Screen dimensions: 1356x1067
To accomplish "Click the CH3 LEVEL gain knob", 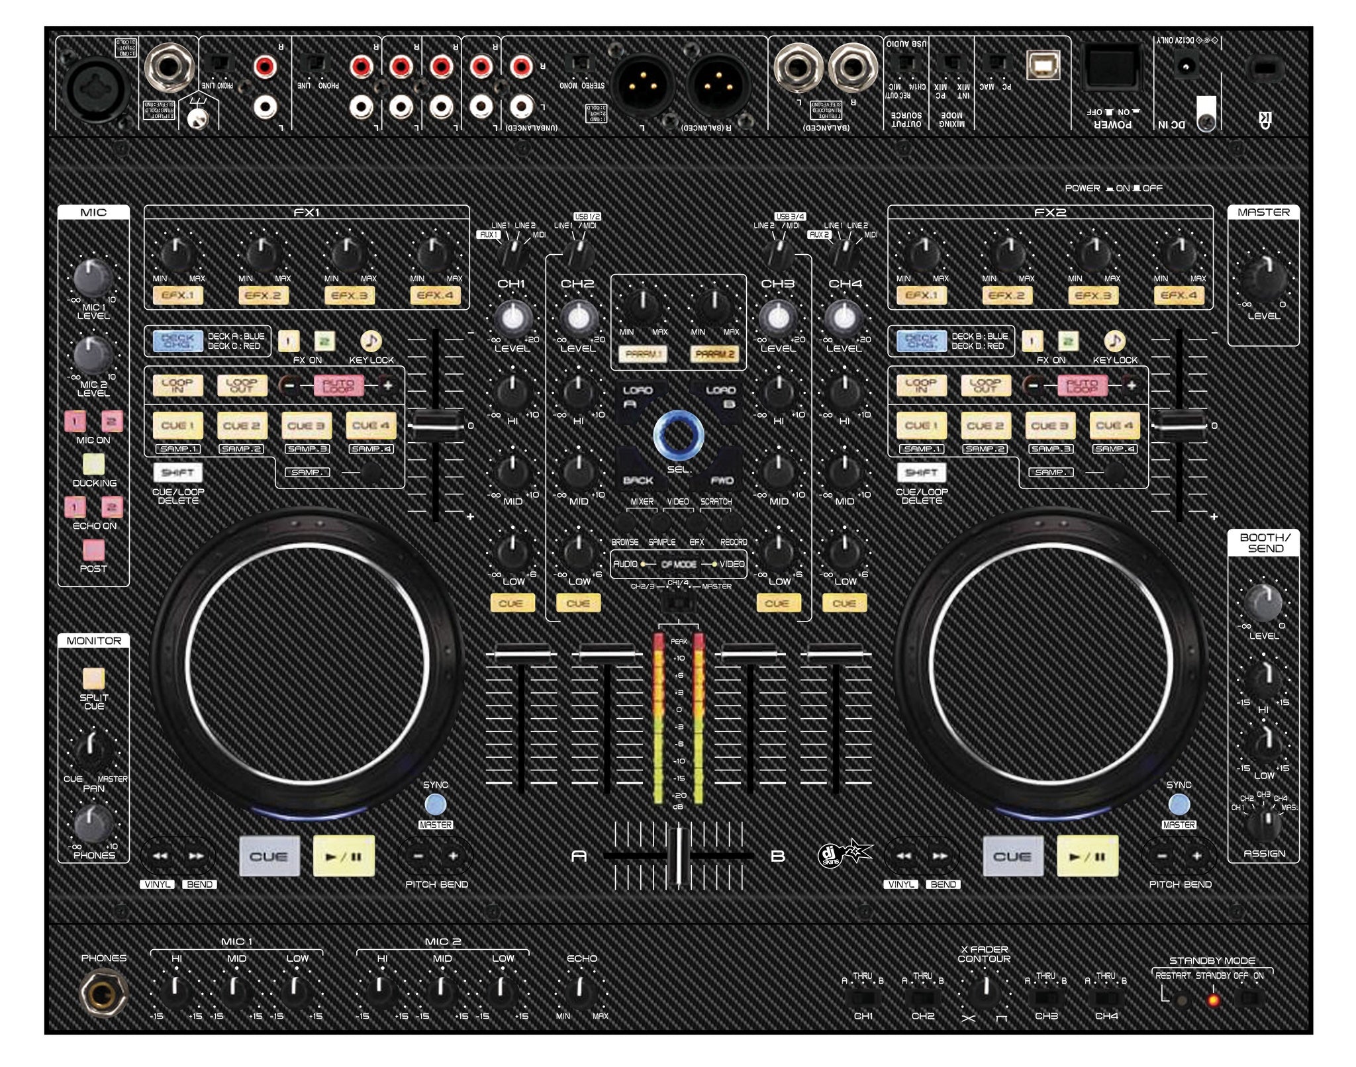I will [x=778, y=318].
